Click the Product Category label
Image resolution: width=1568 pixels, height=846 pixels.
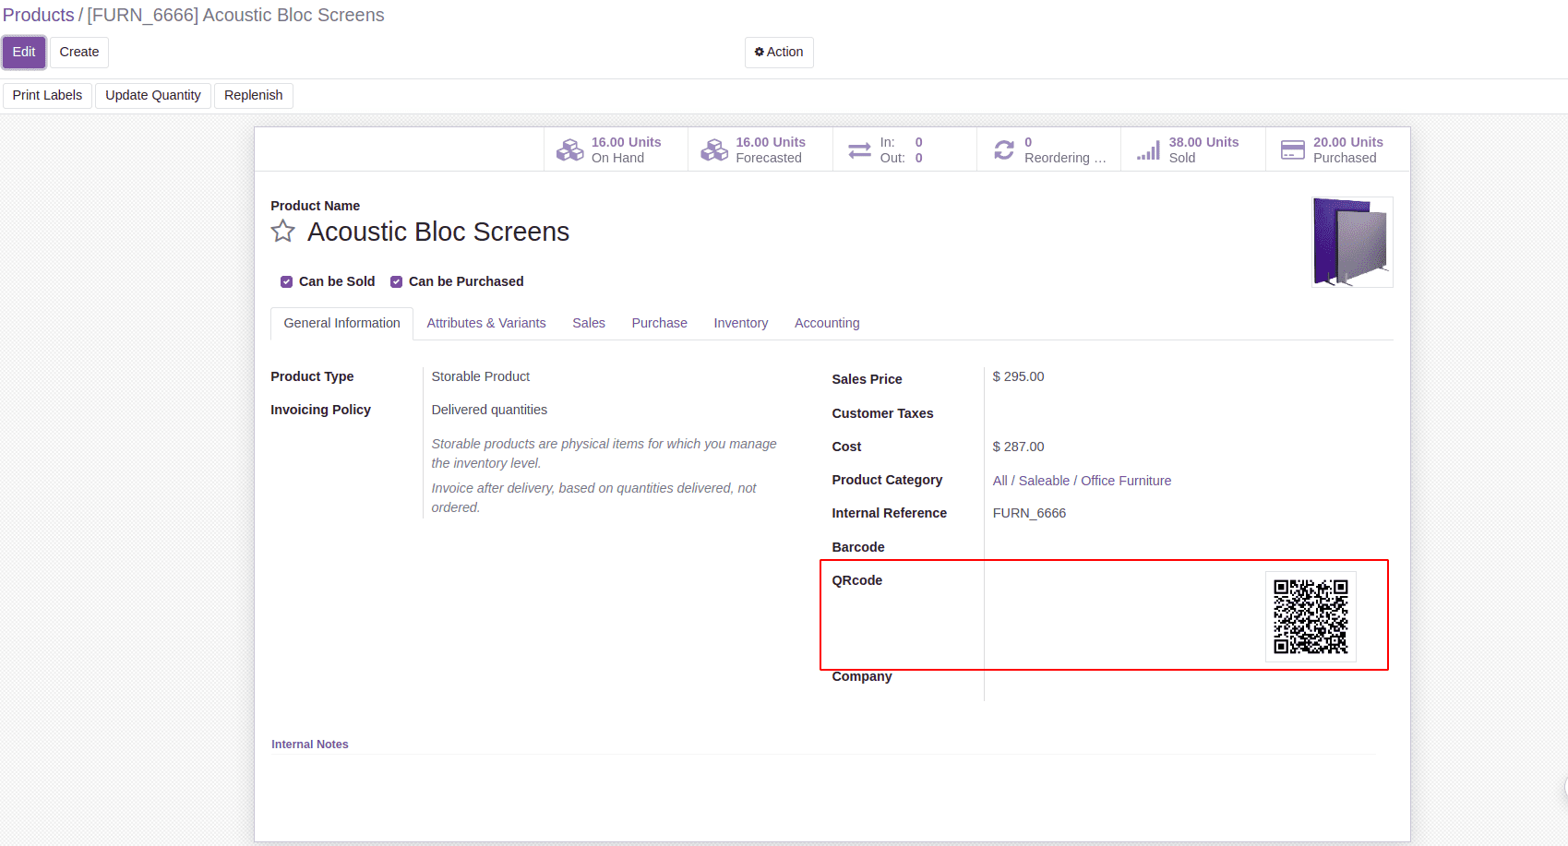point(887,480)
